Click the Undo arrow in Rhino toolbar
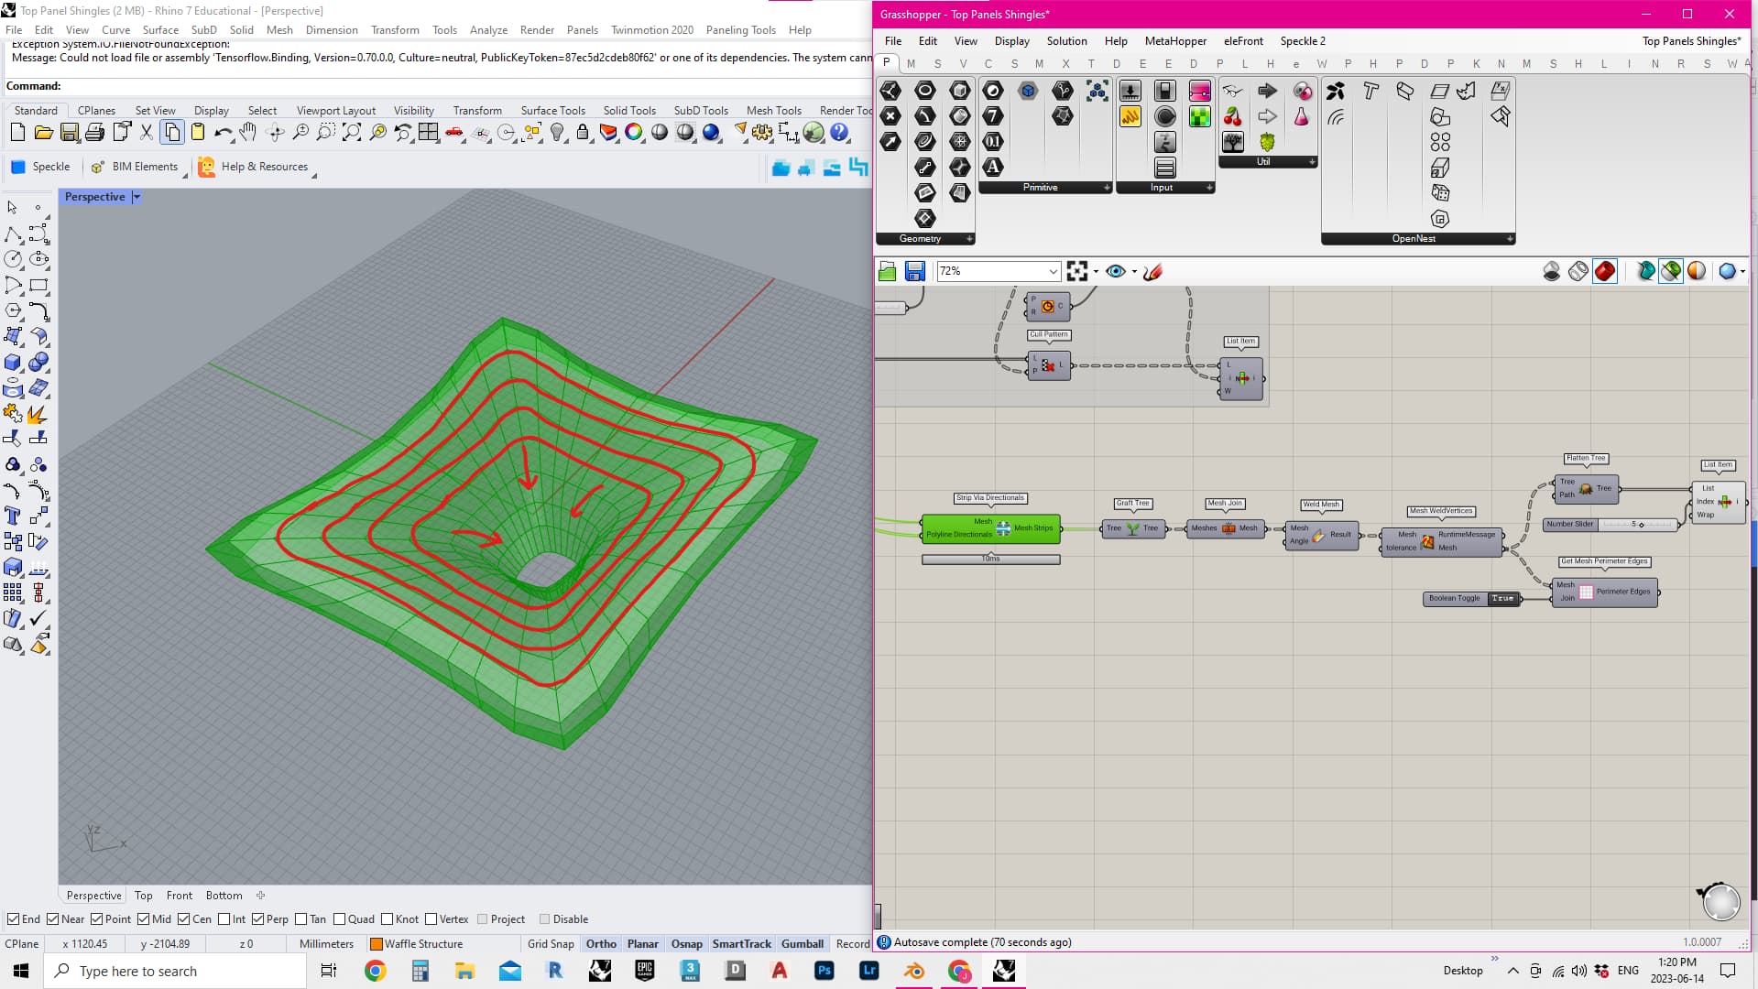The height and width of the screenshot is (989, 1758). (222, 133)
